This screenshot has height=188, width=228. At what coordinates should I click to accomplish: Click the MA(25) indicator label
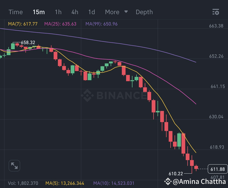coord(60,24)
